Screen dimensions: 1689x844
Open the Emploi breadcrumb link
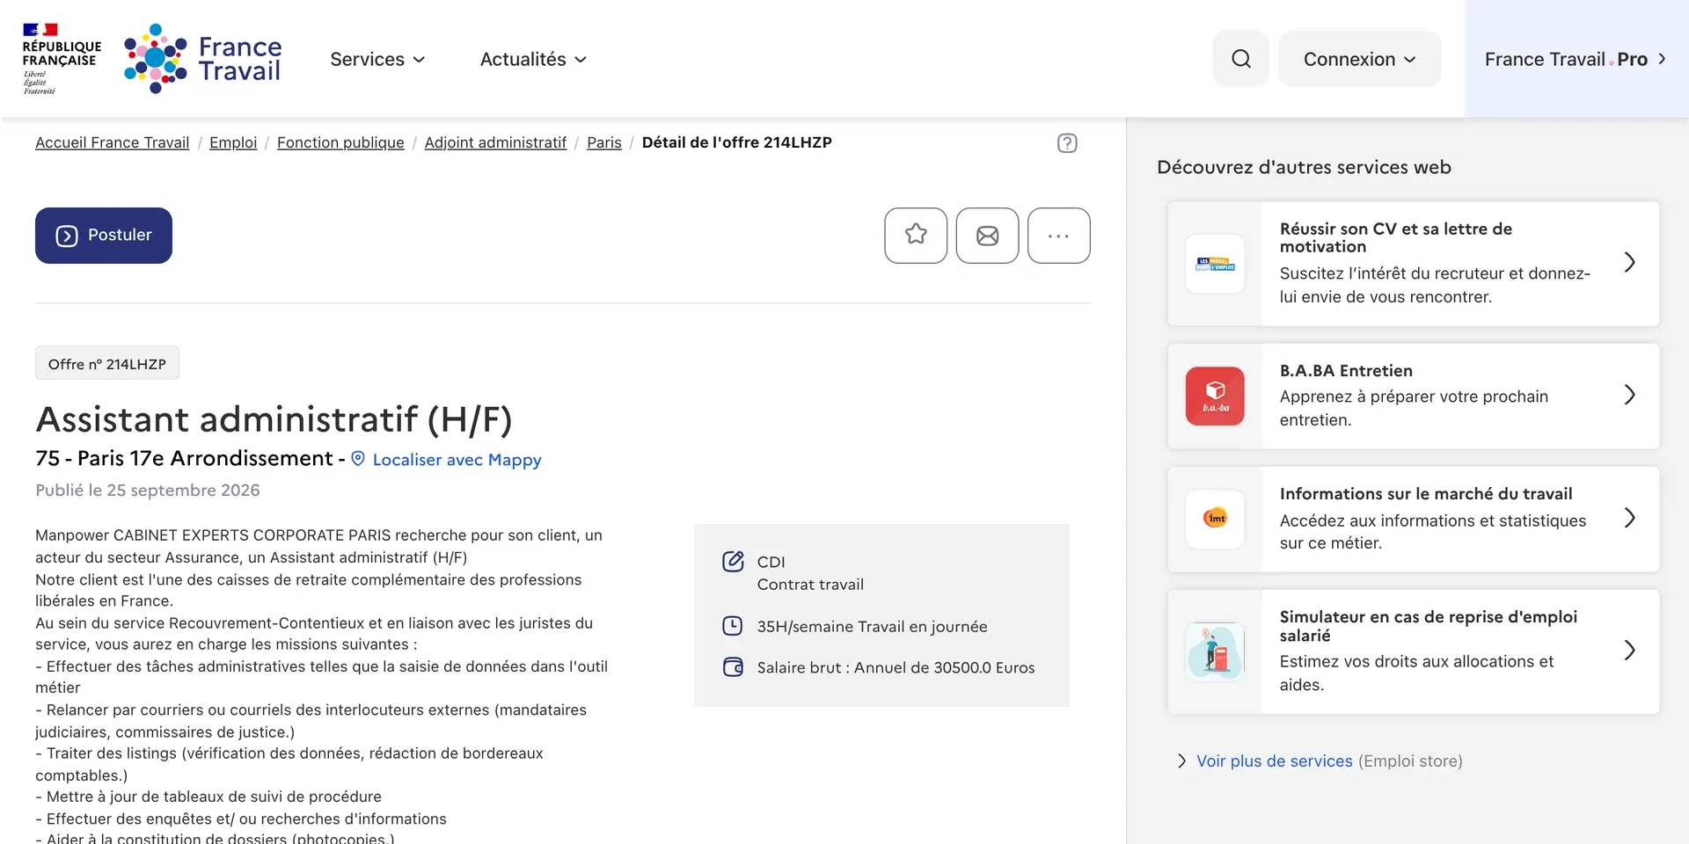(x=233, y=142)
